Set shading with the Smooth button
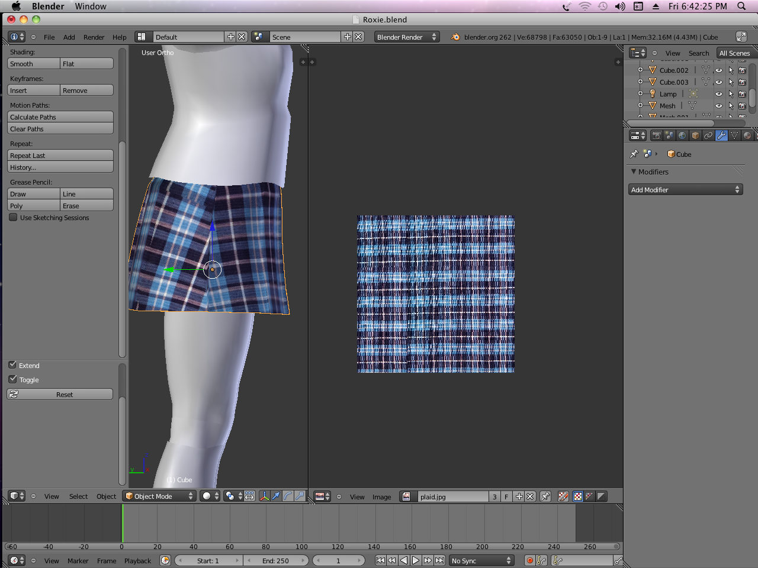Screen dimensions: 758x568 [x=34, y=64]
